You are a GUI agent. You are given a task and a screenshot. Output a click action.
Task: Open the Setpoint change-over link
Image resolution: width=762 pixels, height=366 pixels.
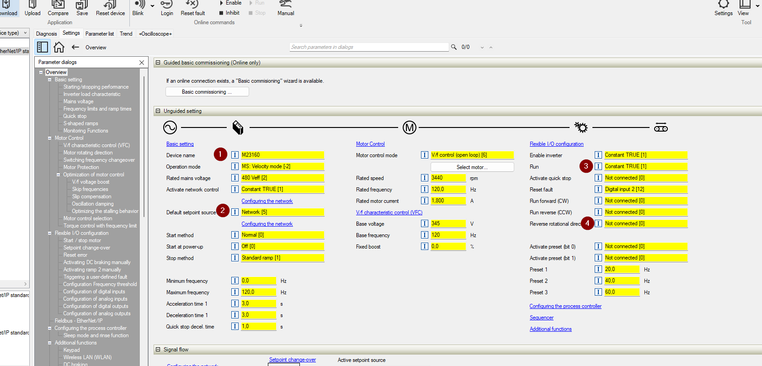click(x=293, y=360)
